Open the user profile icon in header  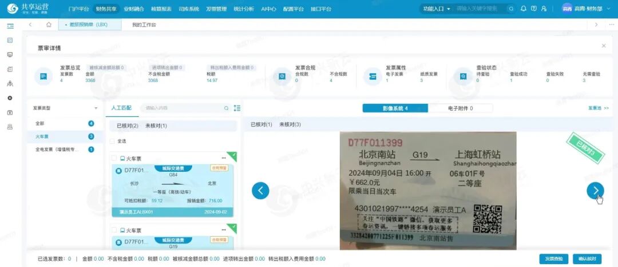pos(543,9)
